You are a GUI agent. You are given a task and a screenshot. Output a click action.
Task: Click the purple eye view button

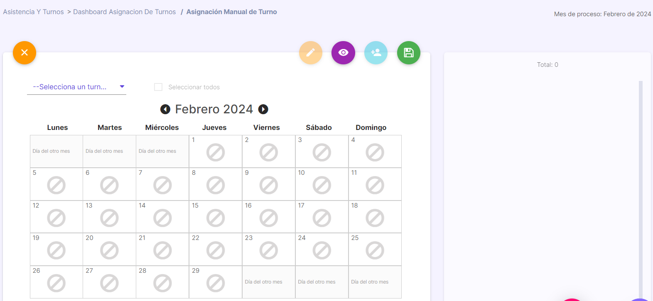point(343,53)
